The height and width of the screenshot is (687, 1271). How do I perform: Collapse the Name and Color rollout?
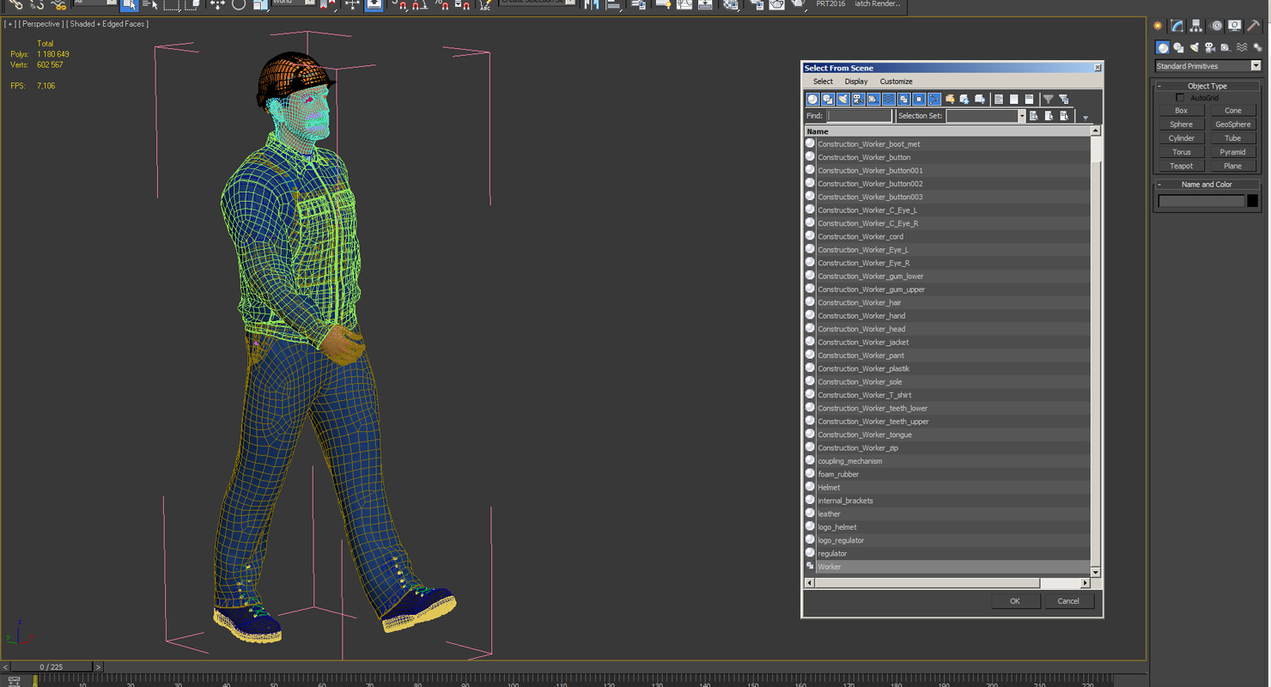[x=1207, y=185]
